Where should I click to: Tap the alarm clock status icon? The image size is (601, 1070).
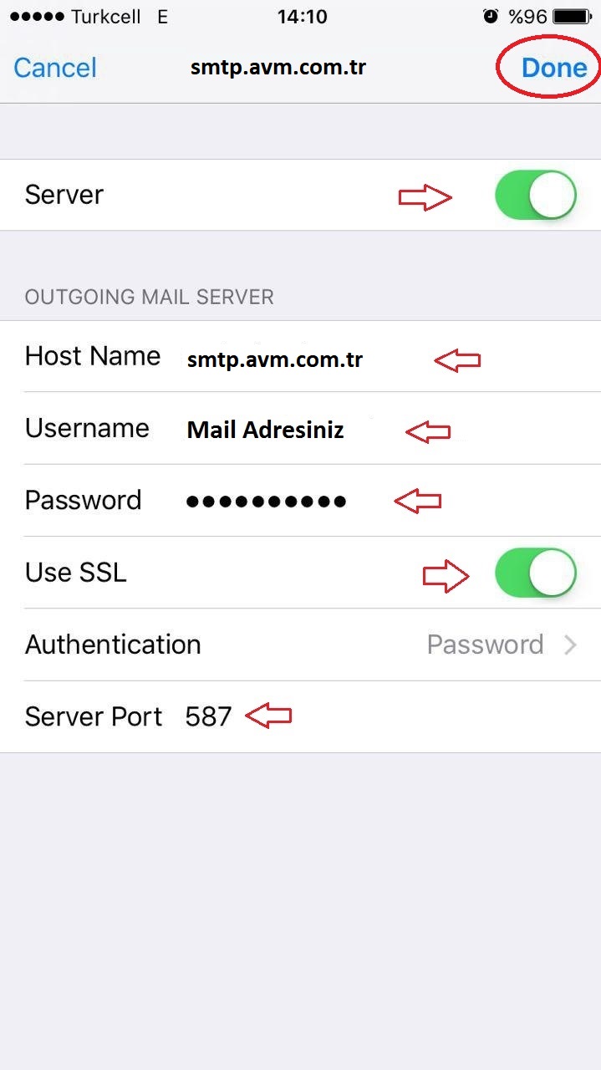pos(491,17)
